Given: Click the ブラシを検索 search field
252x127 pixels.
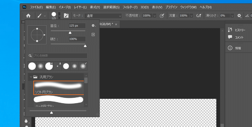Looking at the screenshot, I should click(x=60, y=56).
